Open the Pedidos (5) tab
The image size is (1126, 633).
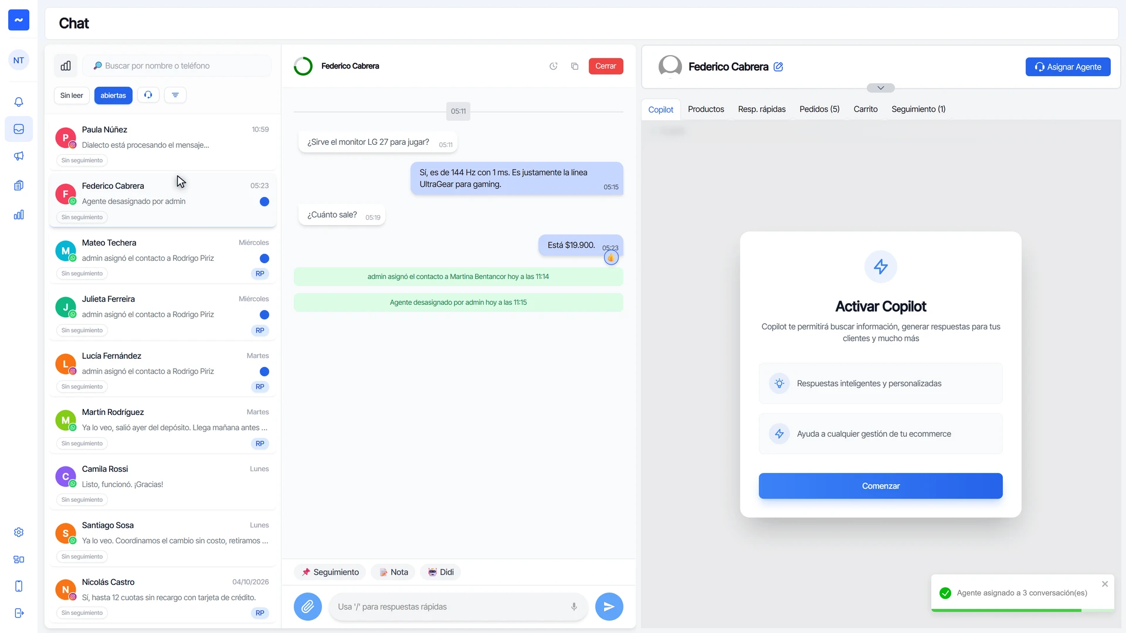(820, 109)
